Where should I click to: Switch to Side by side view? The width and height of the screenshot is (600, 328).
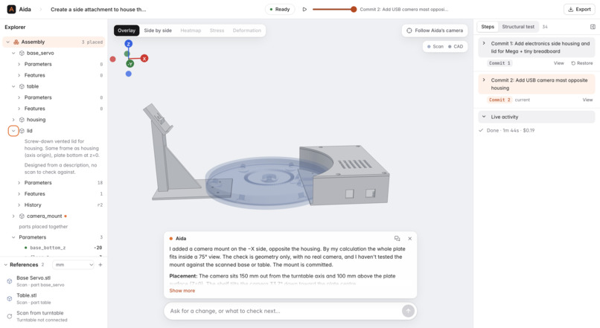point(158,30)
